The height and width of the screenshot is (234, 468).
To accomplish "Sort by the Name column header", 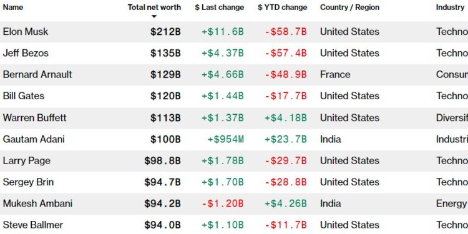I will (13, 7).
